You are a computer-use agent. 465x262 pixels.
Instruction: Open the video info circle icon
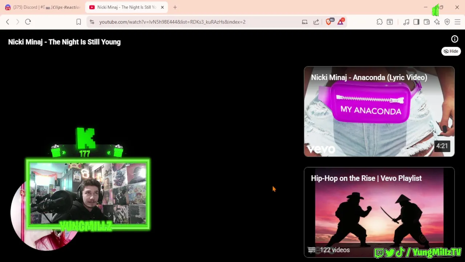click(x=454, y=39)
